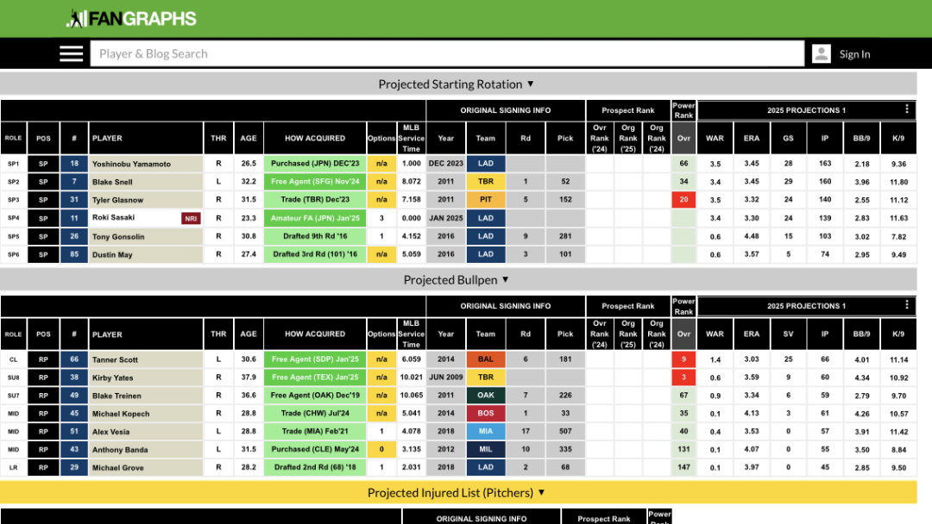The image size is (932, 524).
Task: Click 'Purchased (CLE) May'24' acquisition cell
Action: click(x=315, y=449)
